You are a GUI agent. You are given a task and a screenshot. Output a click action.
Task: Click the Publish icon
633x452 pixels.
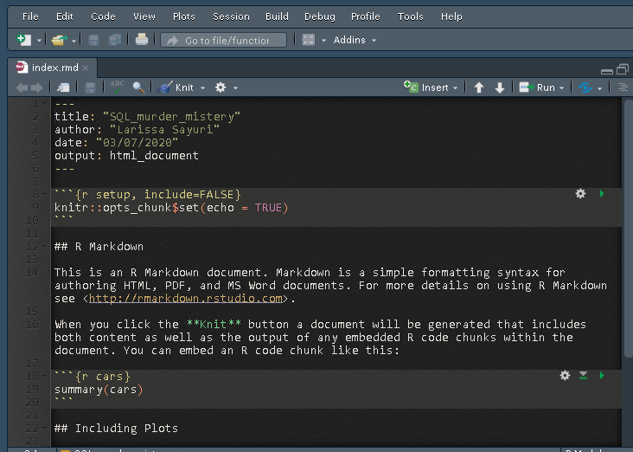point(585,87)
